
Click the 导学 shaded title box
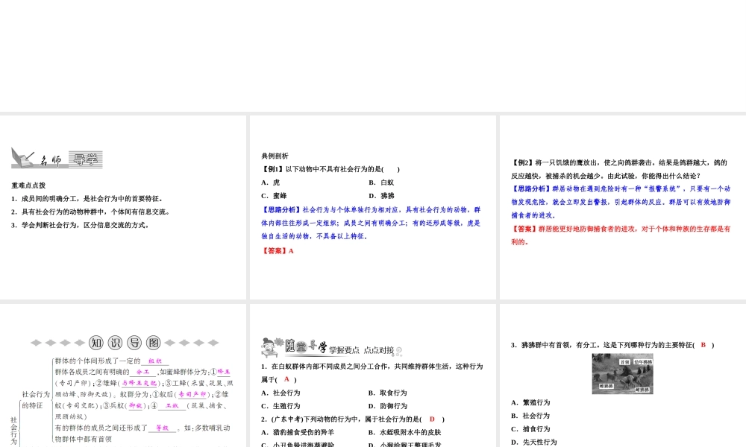click(85, 159)
